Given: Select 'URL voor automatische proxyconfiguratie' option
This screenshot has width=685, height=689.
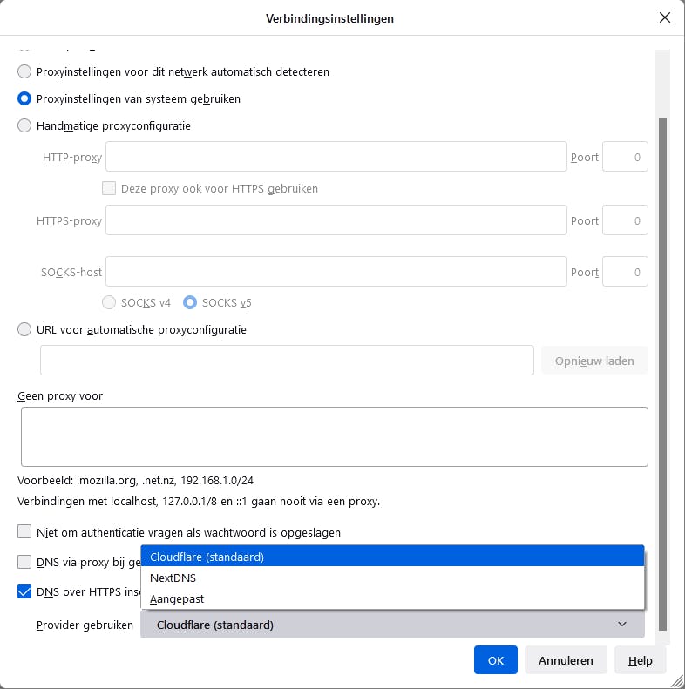Looking at the screenshot, I should [24, 330].
